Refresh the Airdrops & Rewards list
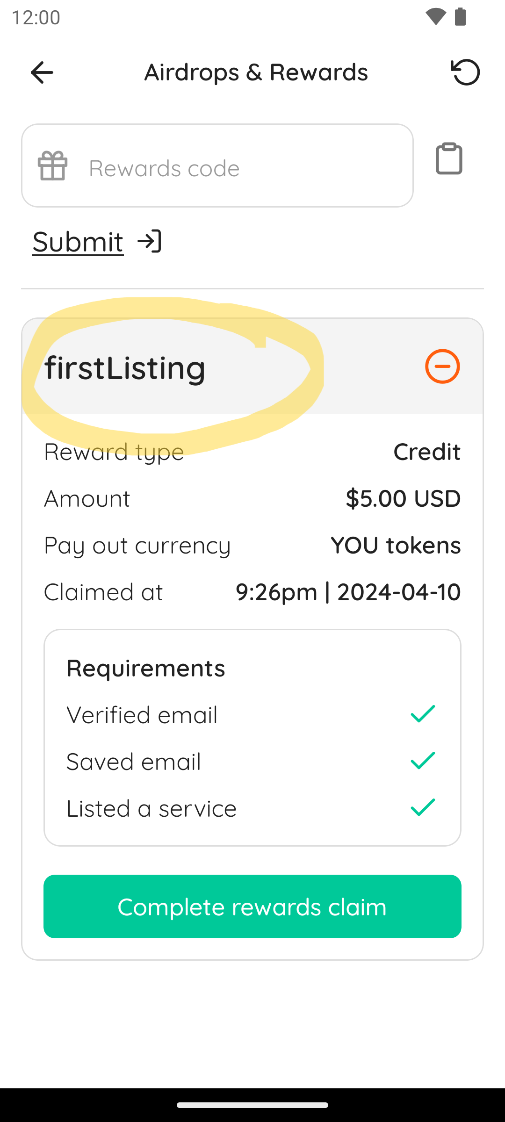Image resolution: width=505 pixels, height=1122 pixels. (465, 72)
